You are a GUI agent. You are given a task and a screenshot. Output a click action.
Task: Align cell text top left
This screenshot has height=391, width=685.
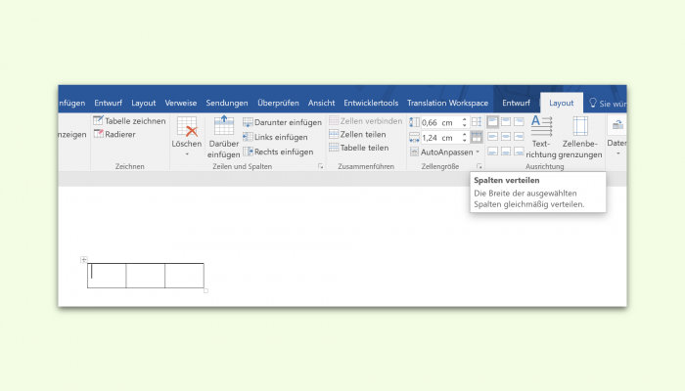point(492,122)
